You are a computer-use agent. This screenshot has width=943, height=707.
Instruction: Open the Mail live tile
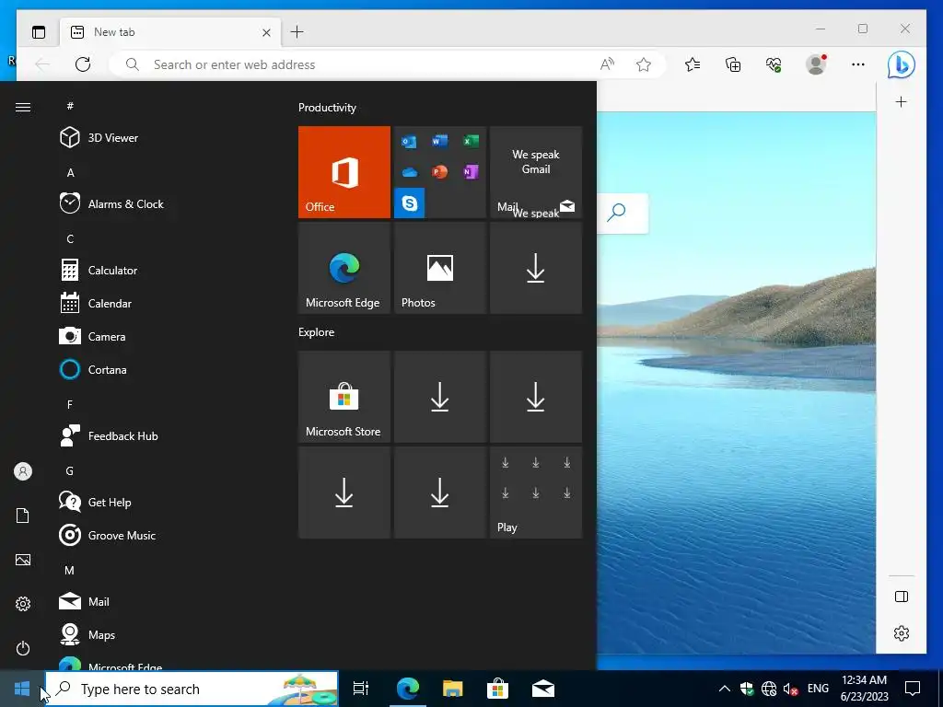pos(536,172)
